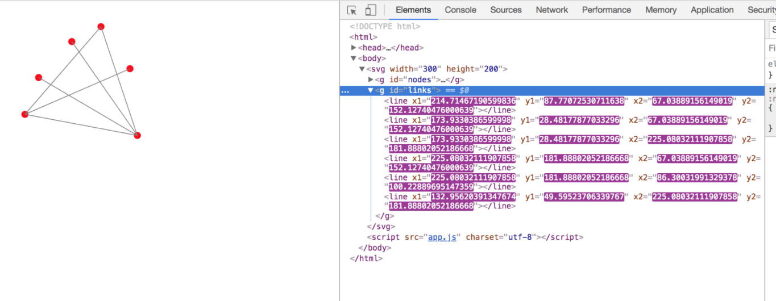Open the app.js script link
The height and width of the screenshot is (301, 776).
tap(442, 237)
